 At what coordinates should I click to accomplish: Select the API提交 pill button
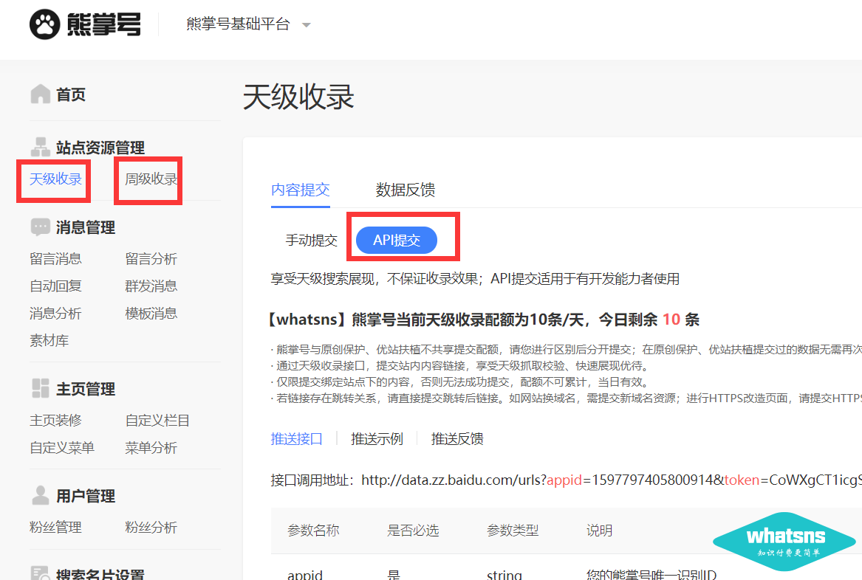pos(397,240)
